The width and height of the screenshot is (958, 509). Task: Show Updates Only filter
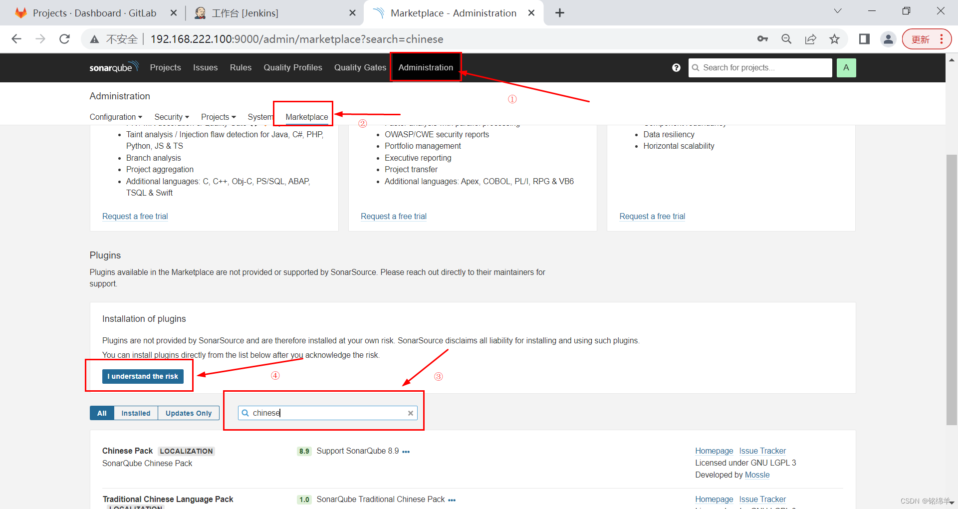(189, 413)
